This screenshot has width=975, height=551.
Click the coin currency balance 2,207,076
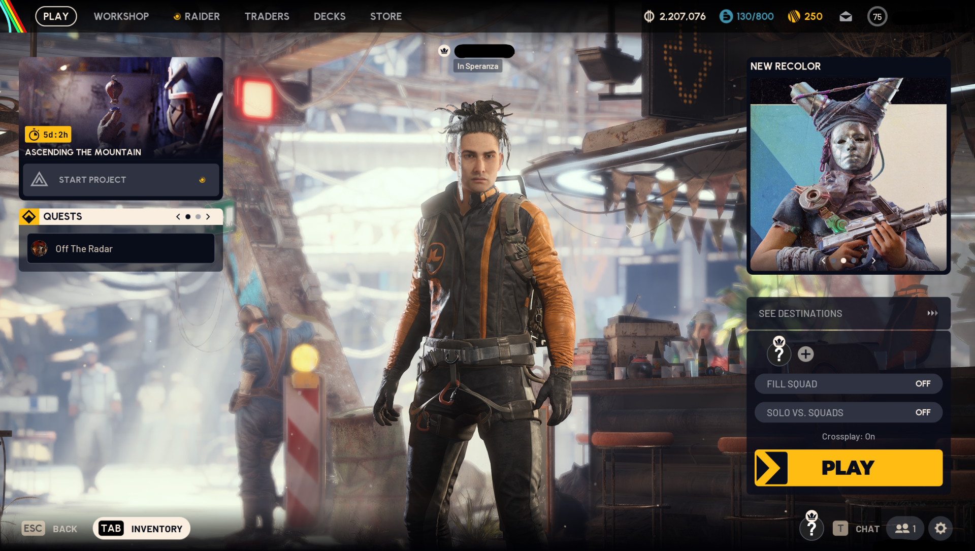pyautogui.click(x=675, y=17)
